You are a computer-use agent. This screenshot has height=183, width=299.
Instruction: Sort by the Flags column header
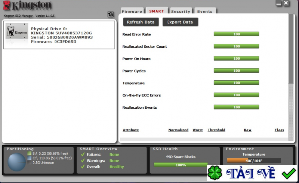[279, 130]
